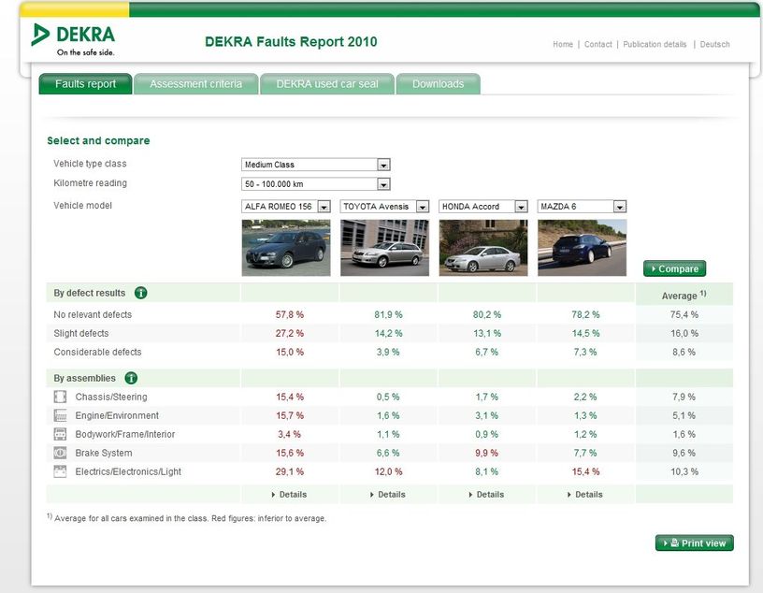Open info icon beside By assemblies
The width and height of the screenshot is (763, 593).
click(x=131, y=378)
